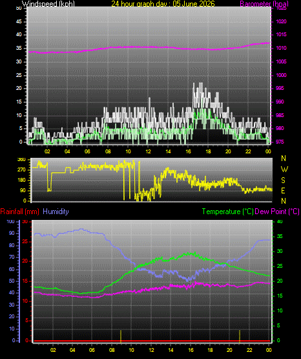
Task: Click the 100 value on humidity axis
Action: click(11, 222)
